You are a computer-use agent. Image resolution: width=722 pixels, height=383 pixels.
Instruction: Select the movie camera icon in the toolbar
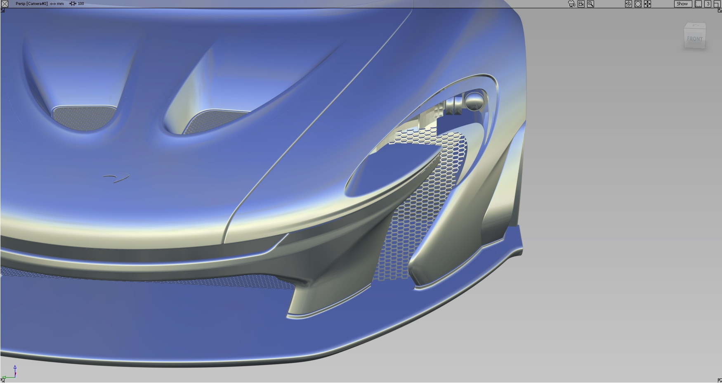[571, 4]
